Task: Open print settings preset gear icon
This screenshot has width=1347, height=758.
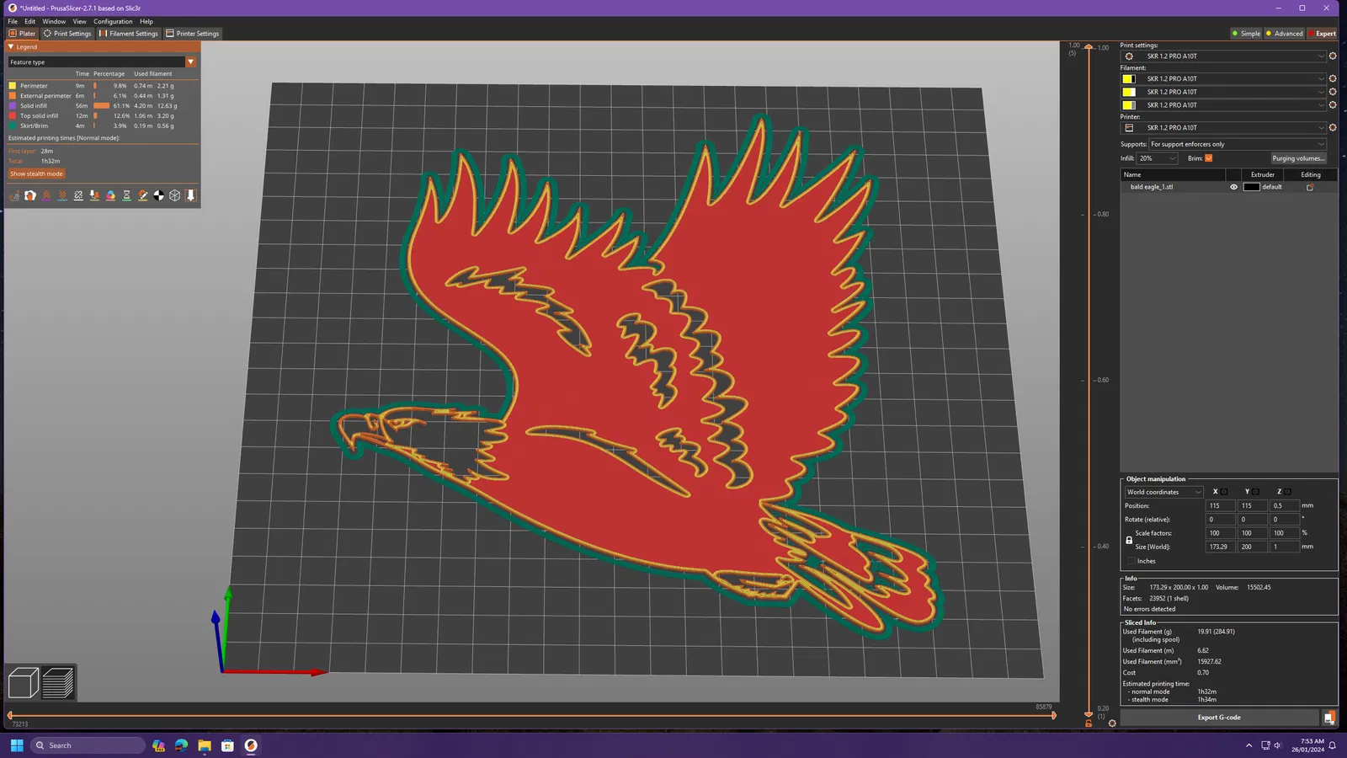Action: (x=1333, y=56)
